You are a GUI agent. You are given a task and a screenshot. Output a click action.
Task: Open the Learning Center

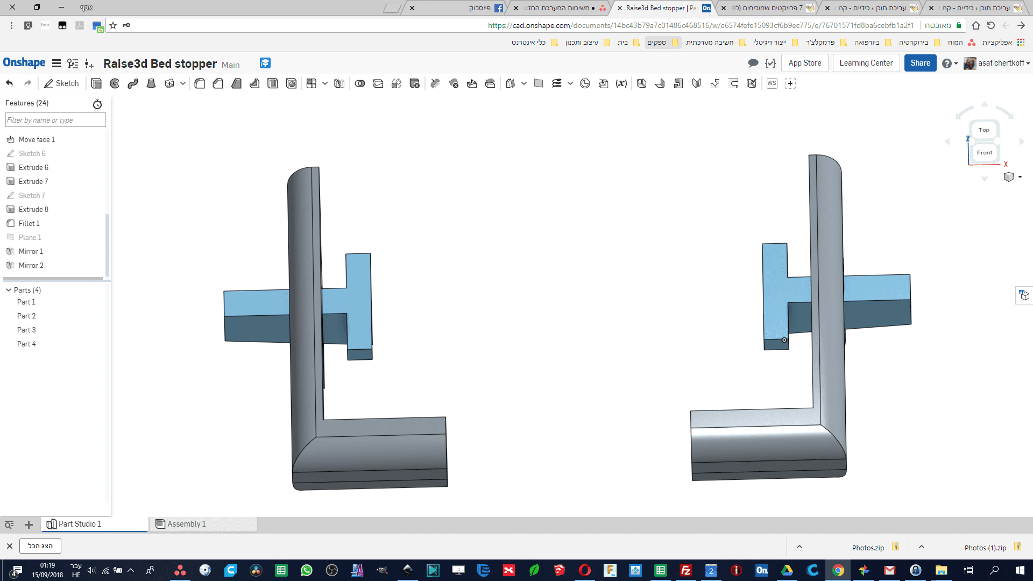click(866, 63)
